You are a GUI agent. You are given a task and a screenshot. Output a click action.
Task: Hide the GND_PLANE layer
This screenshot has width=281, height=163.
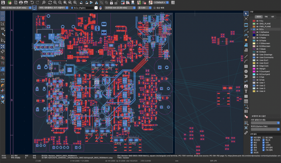(x=257, y=24)
